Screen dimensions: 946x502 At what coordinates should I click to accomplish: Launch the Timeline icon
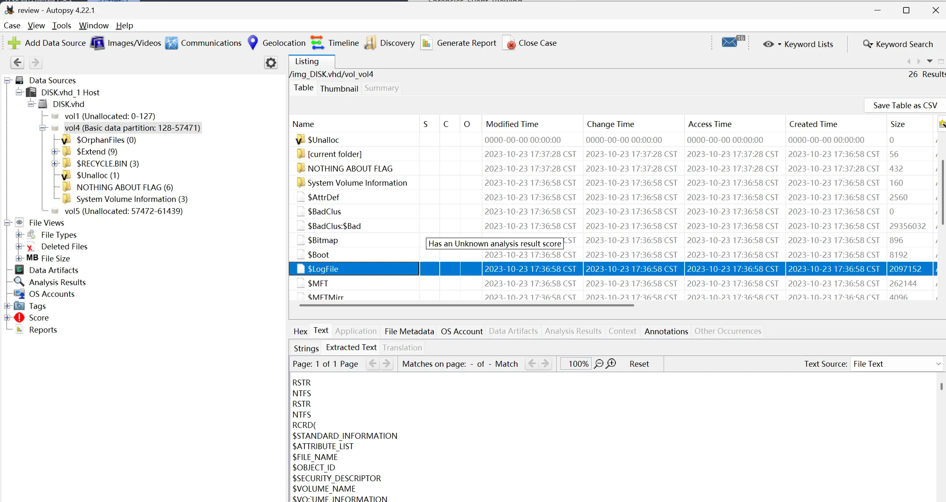coord(317,43)
